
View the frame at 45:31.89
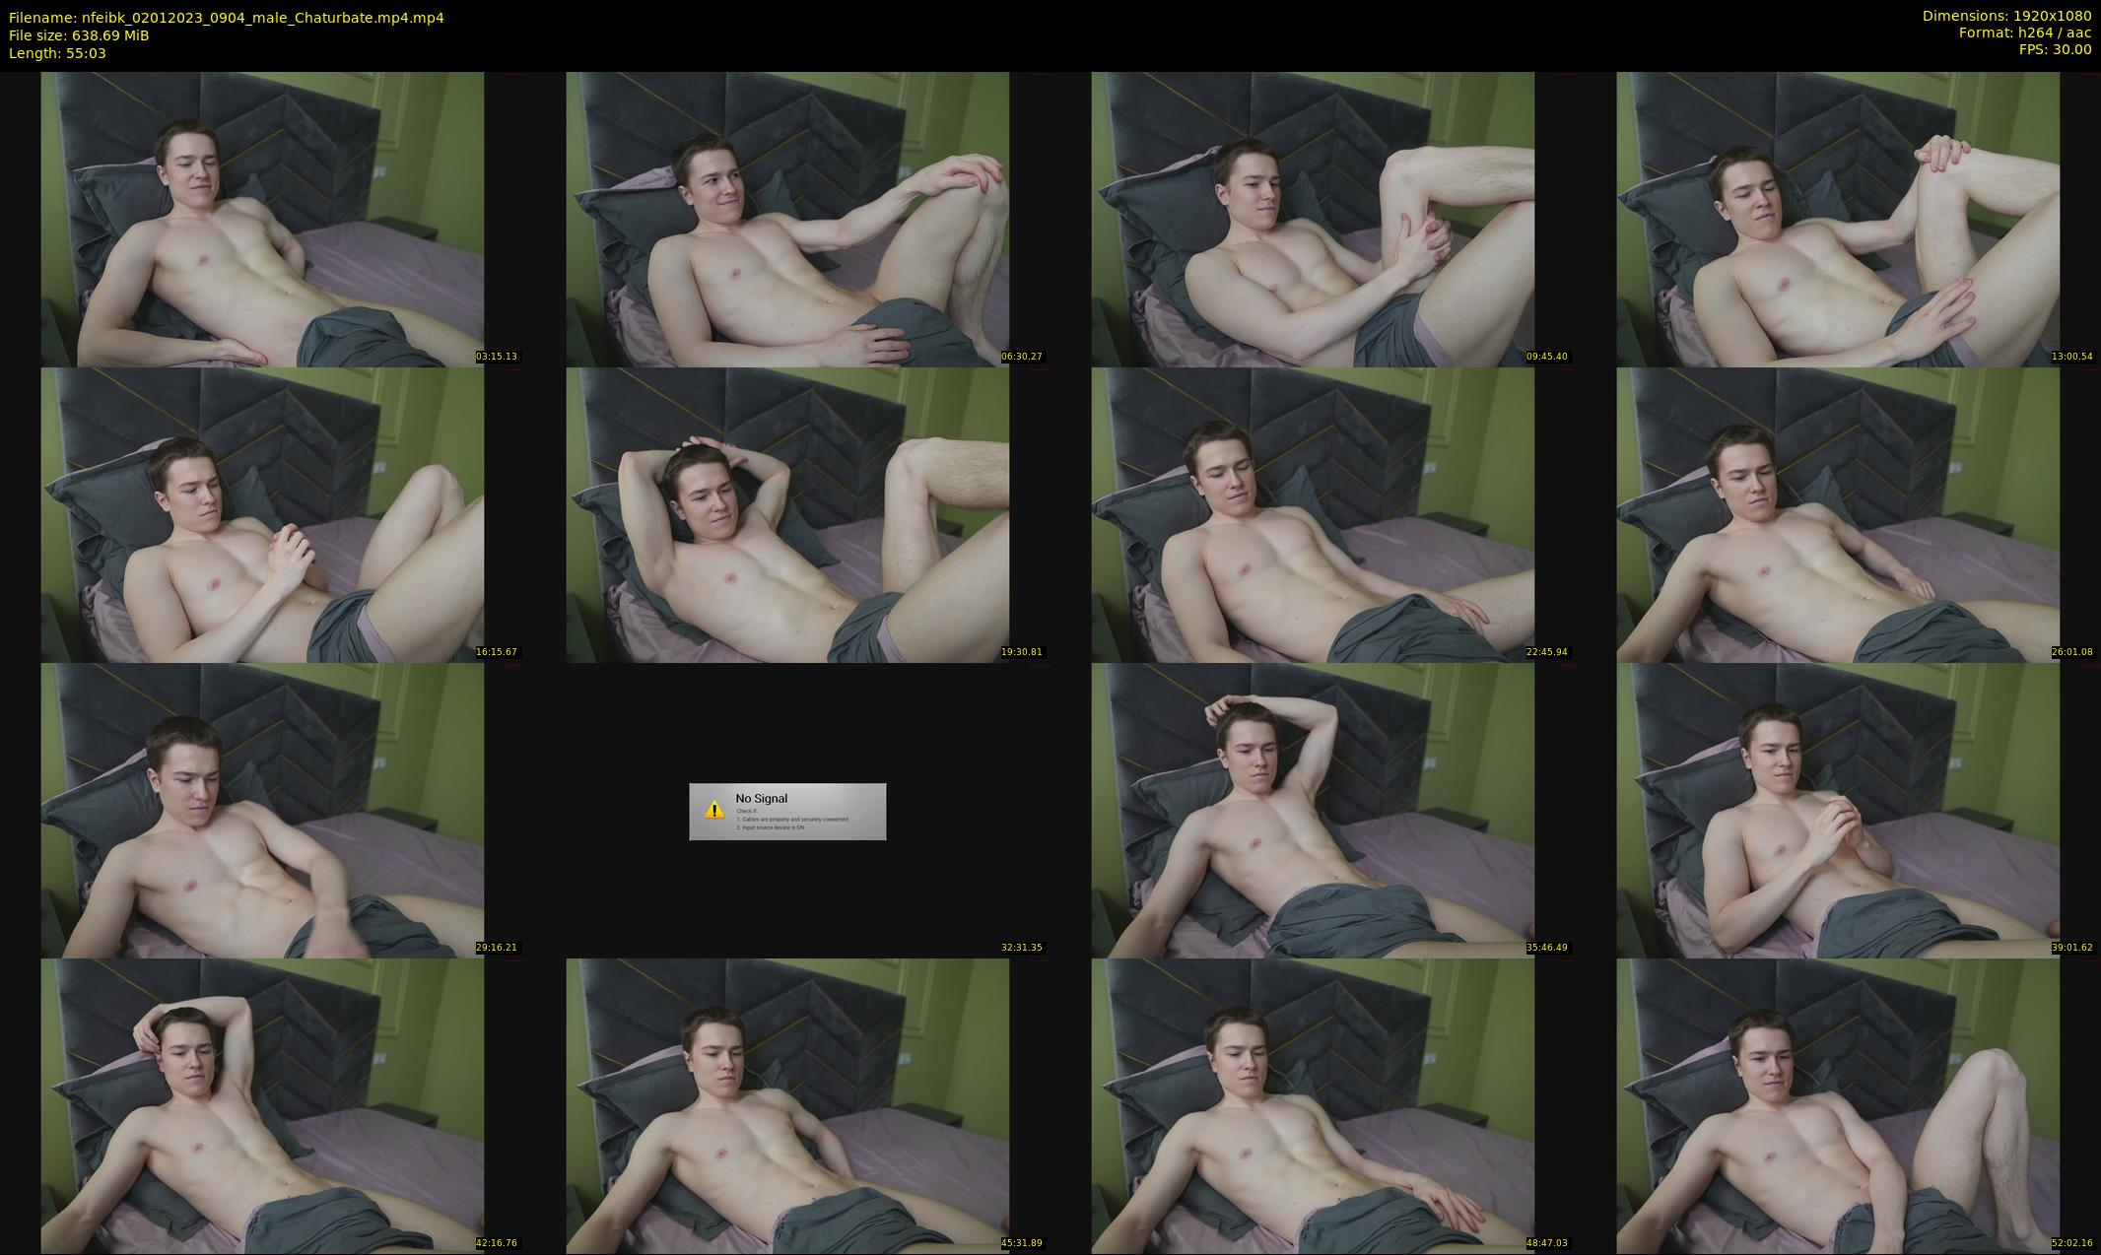pyautogui.click(x=787, y=1105)
